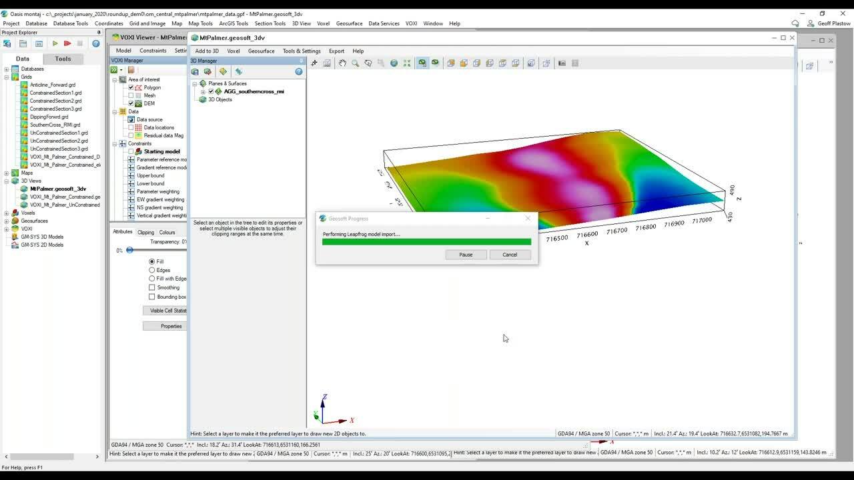Screen dimensions: 854x480
Task: Open the Geosurface menu in main menu bar
Action: point(349,23)
